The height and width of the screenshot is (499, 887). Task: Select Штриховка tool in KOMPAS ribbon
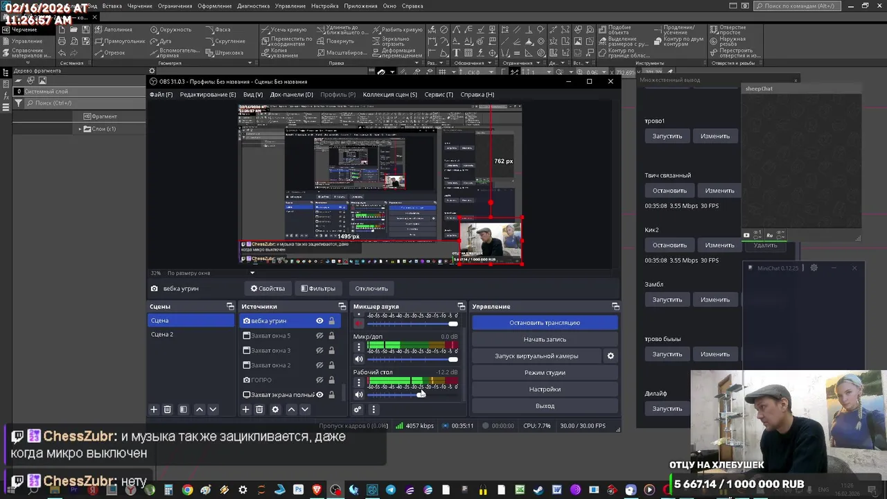click(223, 53)
